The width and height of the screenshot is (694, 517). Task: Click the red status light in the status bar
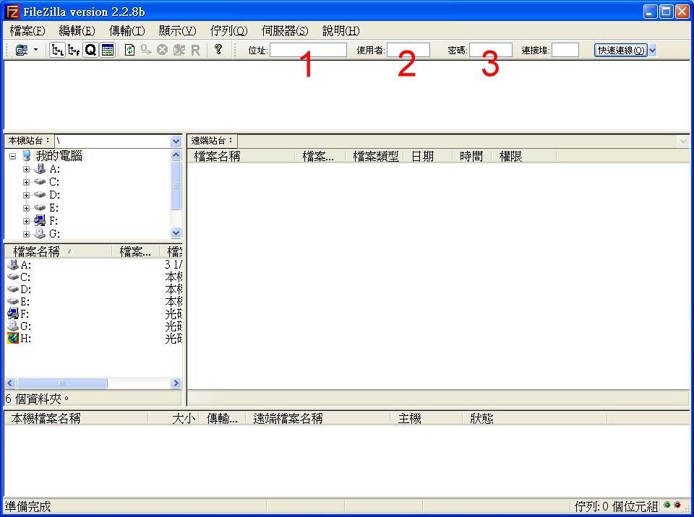pos(677,505)
